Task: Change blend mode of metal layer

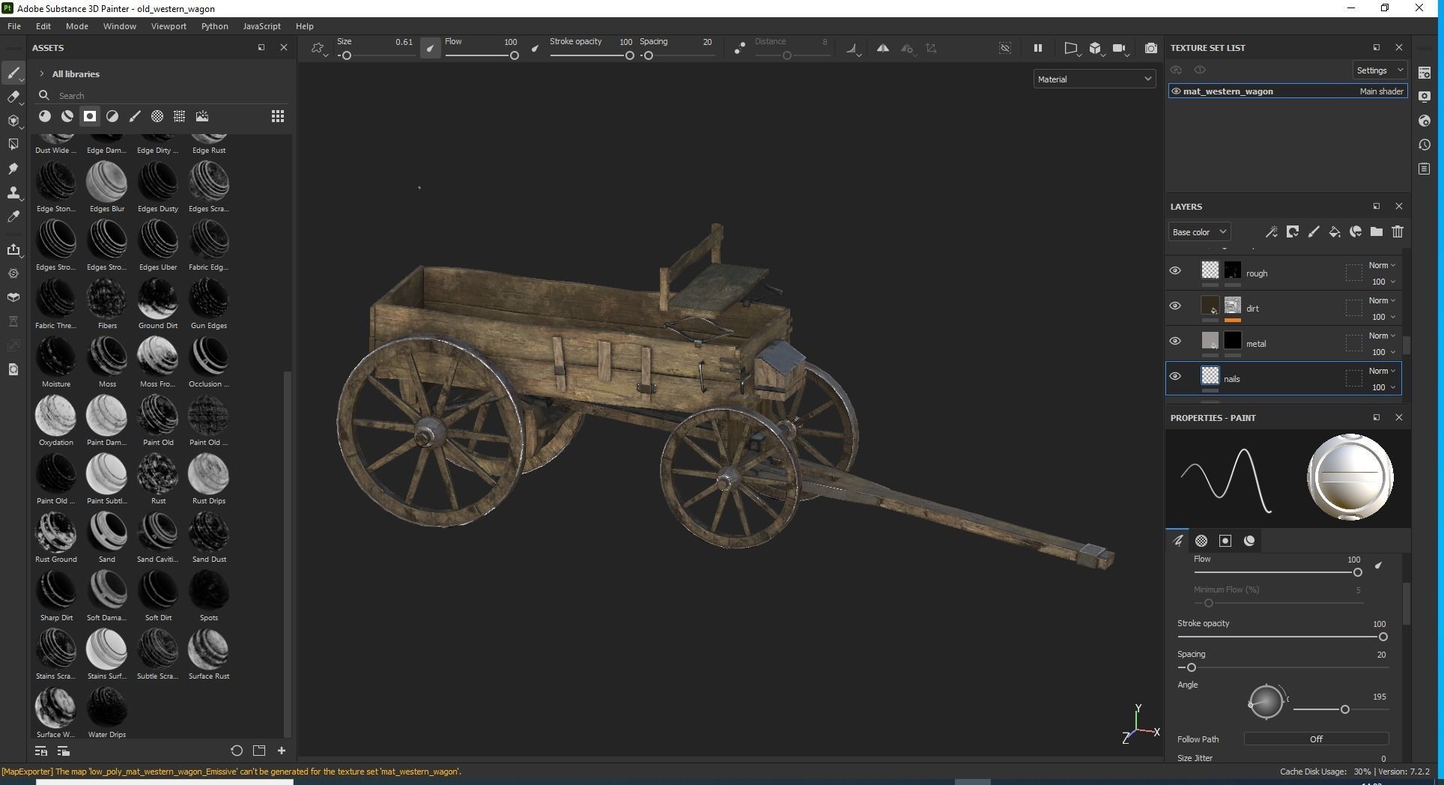Action: 1382,336
